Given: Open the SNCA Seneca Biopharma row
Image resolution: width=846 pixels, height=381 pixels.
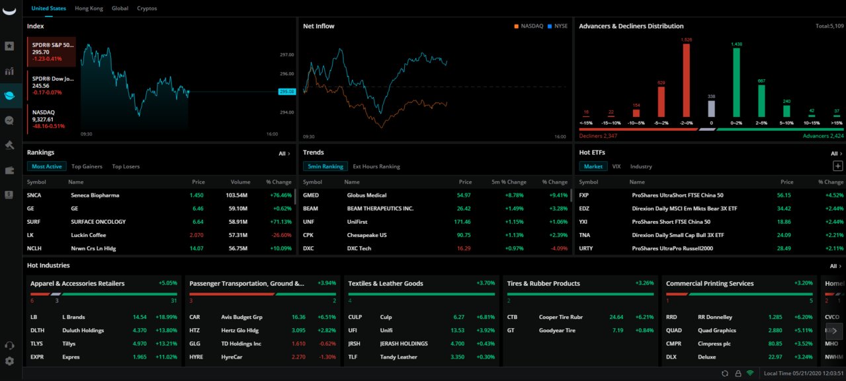Looking at the screenshot, I should (x=158, y=195).
